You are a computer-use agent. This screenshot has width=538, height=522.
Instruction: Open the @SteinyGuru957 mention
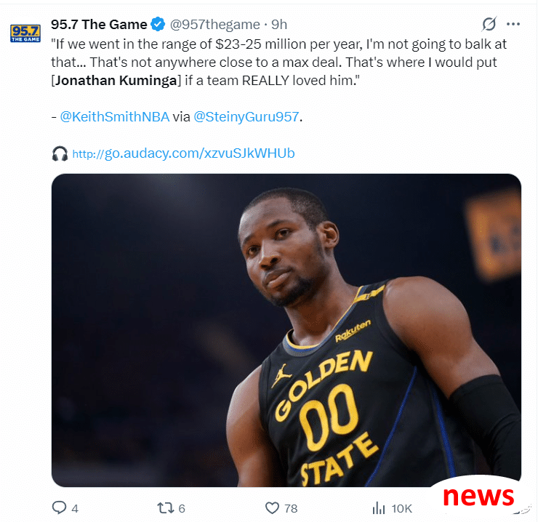tap(246, 116)
